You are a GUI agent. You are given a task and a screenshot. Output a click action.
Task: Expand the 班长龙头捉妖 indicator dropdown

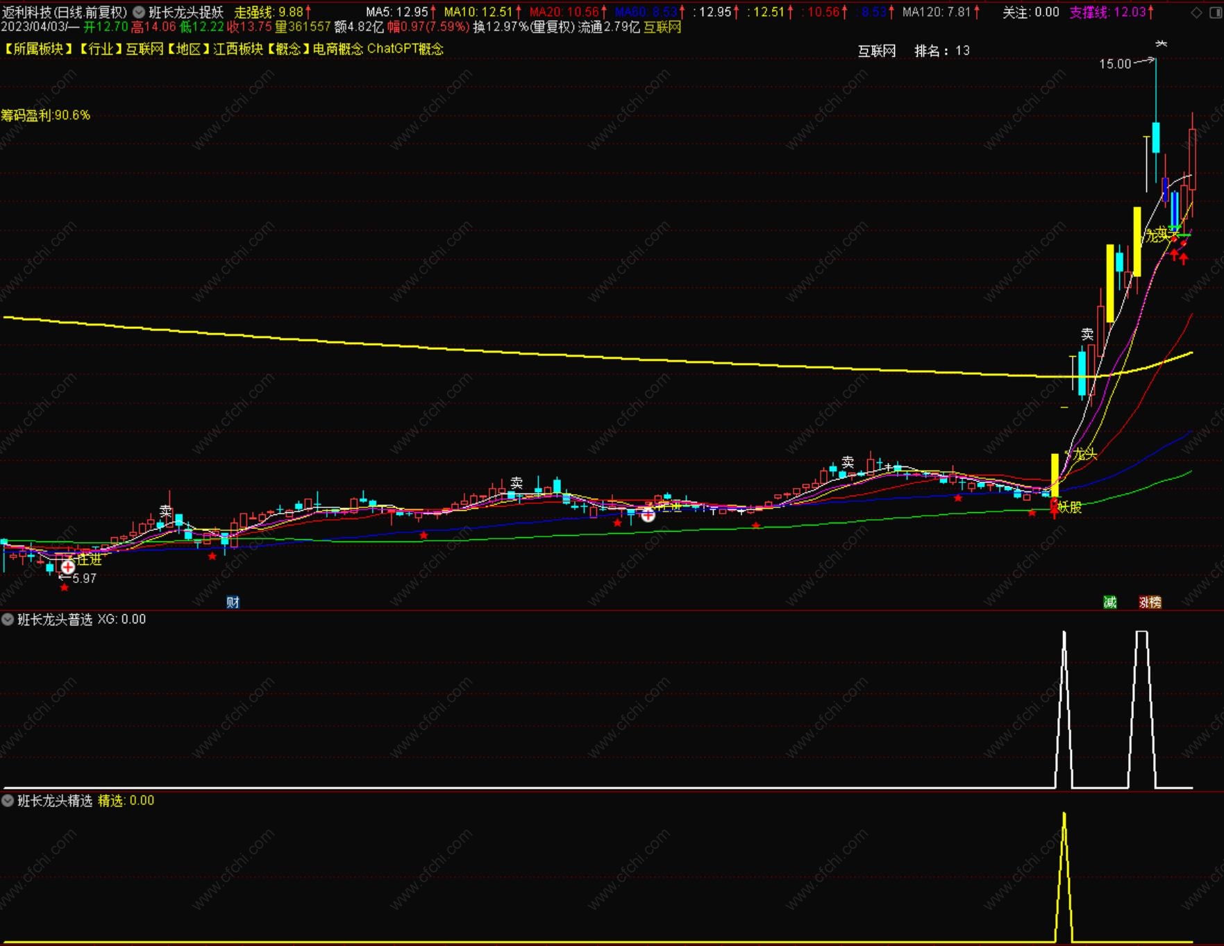pos(139,12)
